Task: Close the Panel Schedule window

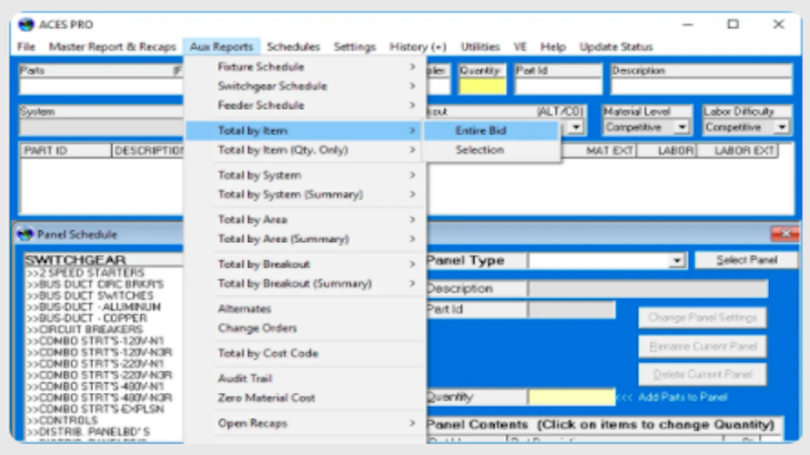Action: [x=785, y=234]
